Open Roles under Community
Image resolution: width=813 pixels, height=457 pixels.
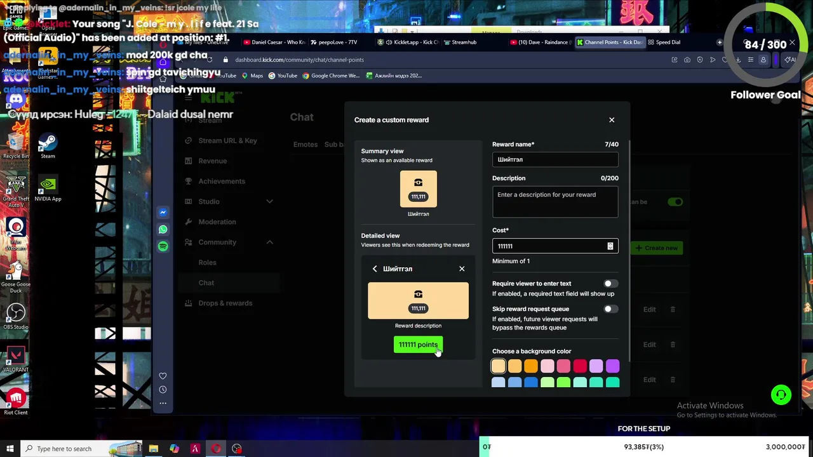[207, 263]
